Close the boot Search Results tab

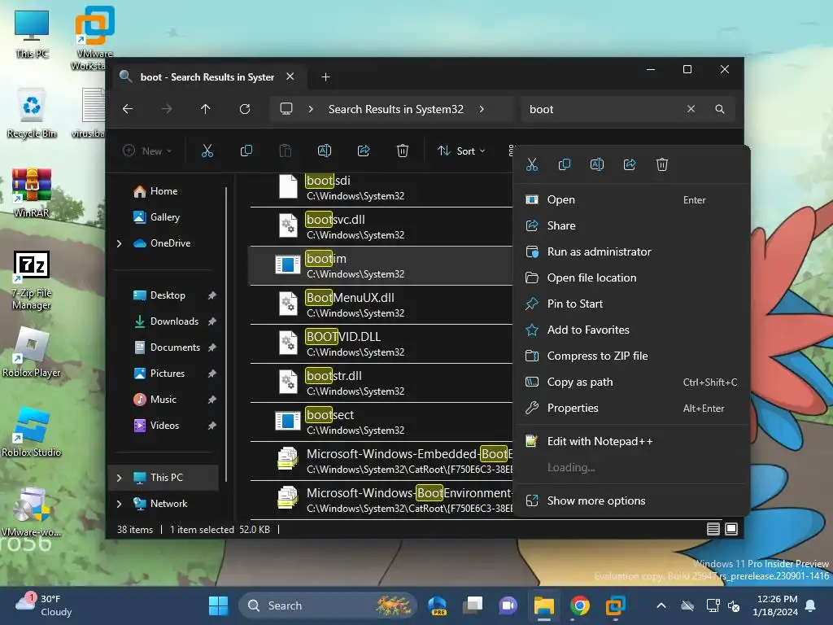(290, 76)
